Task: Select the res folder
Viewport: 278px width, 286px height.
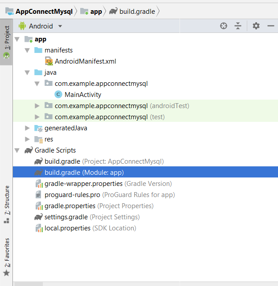Action: (x=145, y=139)
